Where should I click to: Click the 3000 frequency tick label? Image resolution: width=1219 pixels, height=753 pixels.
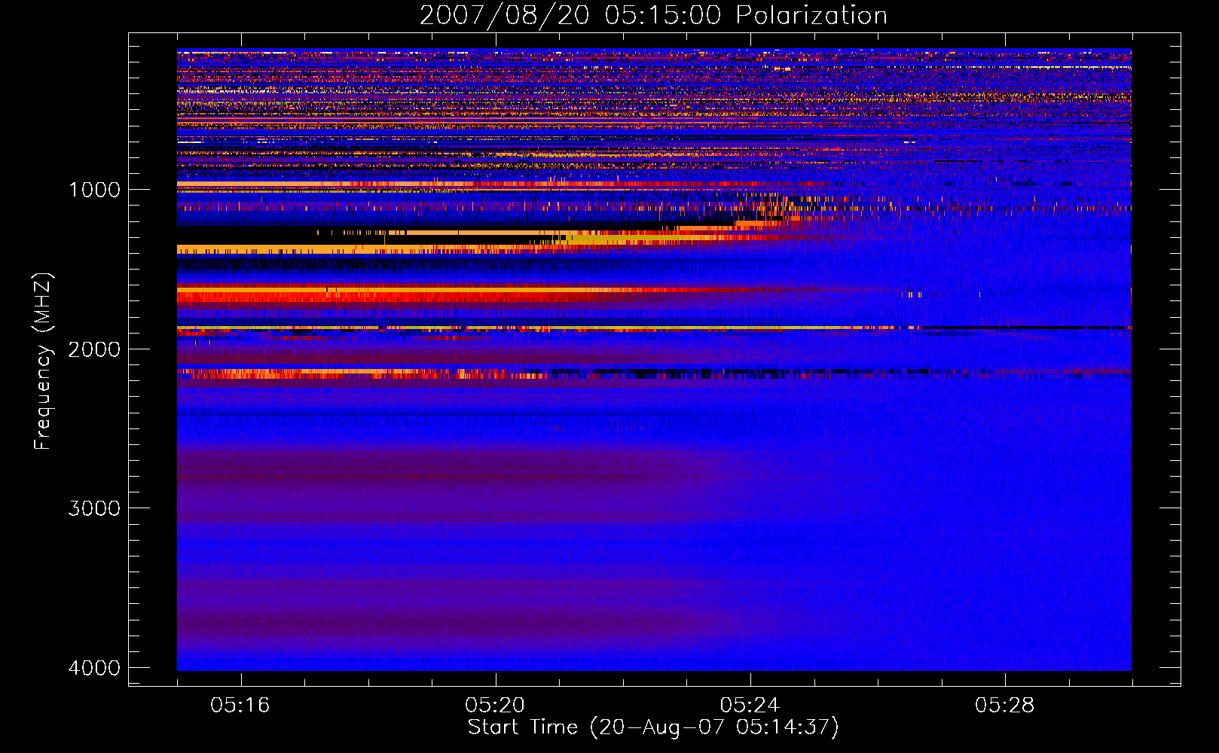pyautogui.click(x=94, y=508)
